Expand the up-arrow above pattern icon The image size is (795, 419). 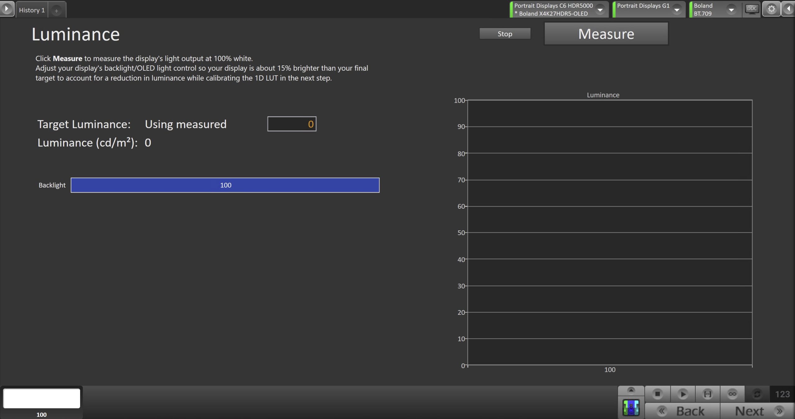(x=631, y=390)
